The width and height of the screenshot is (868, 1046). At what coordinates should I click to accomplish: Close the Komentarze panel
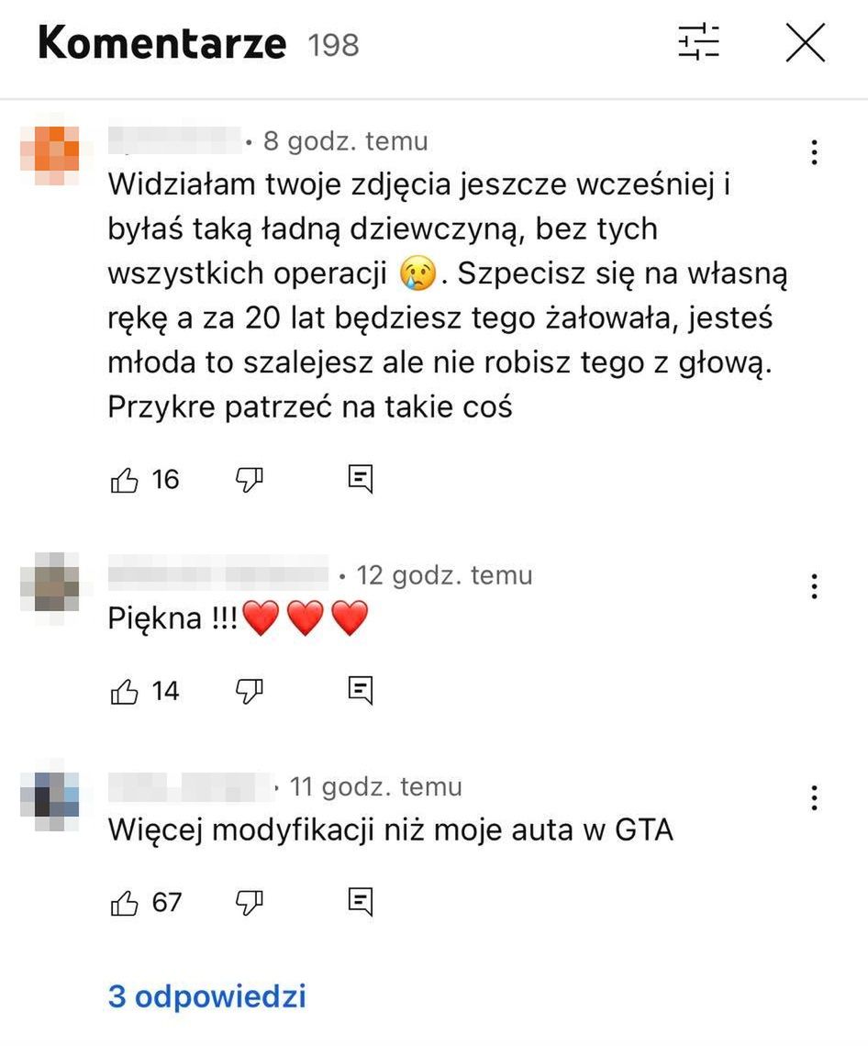coord(806,42)
